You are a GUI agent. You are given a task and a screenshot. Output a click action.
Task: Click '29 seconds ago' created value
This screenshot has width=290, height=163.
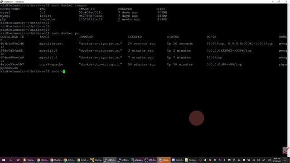pyautogui.click(x=142, y=43)
